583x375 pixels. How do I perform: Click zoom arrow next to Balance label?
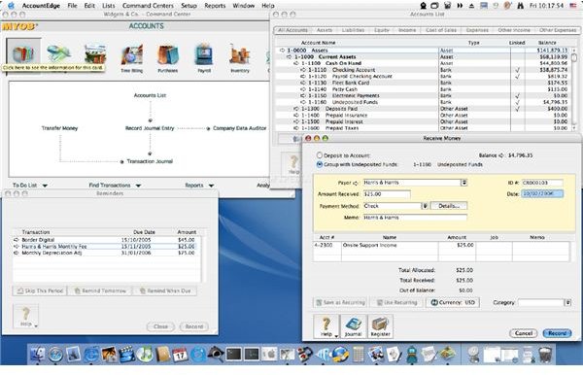(501, 155)
